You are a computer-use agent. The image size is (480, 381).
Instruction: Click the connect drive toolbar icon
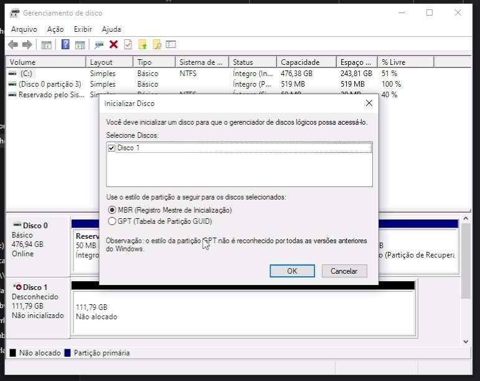tap(98, 44)
